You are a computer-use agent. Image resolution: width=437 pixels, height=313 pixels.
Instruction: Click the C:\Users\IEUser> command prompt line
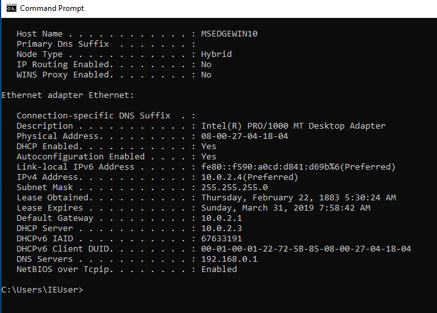pyautogui.click(x=42, y=290)
